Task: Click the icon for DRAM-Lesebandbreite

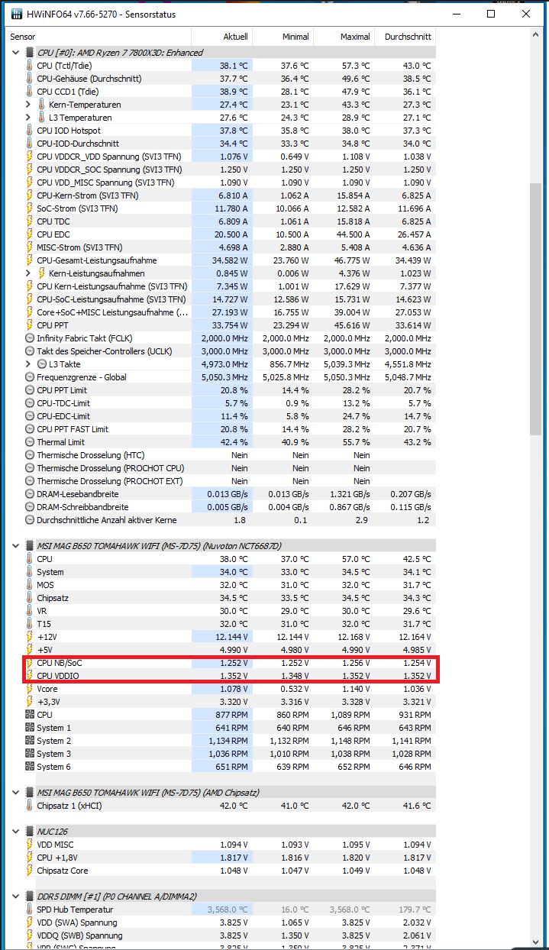Action: tap(30, 494)
